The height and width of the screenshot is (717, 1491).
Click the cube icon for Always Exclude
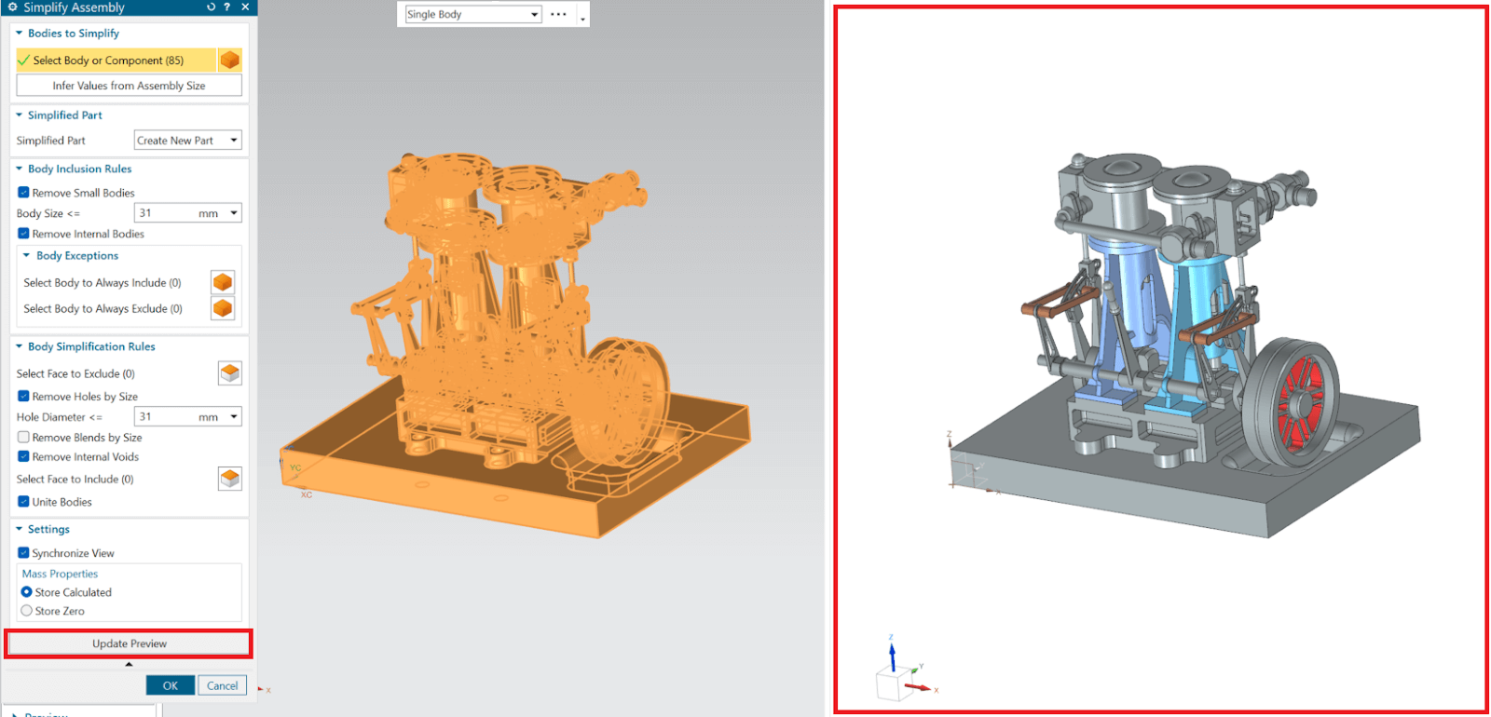pyautogui.click(x=223, y=308)
